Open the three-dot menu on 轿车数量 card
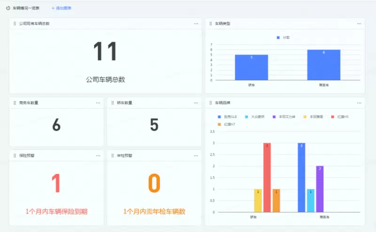 tap(196, 103)
